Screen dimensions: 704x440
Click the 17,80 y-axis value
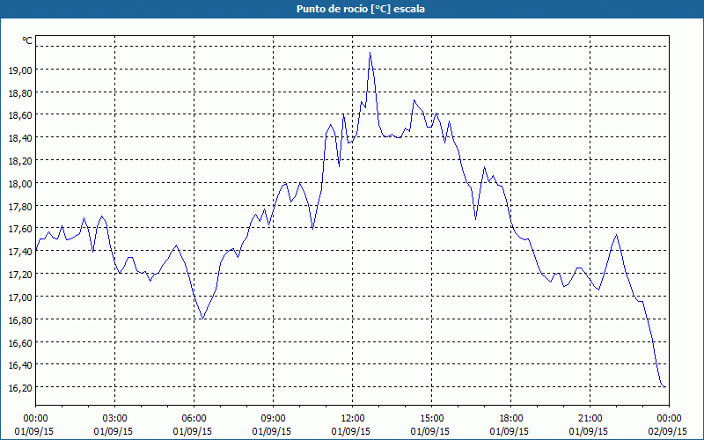pyautogui.click(x=20, y=206)
